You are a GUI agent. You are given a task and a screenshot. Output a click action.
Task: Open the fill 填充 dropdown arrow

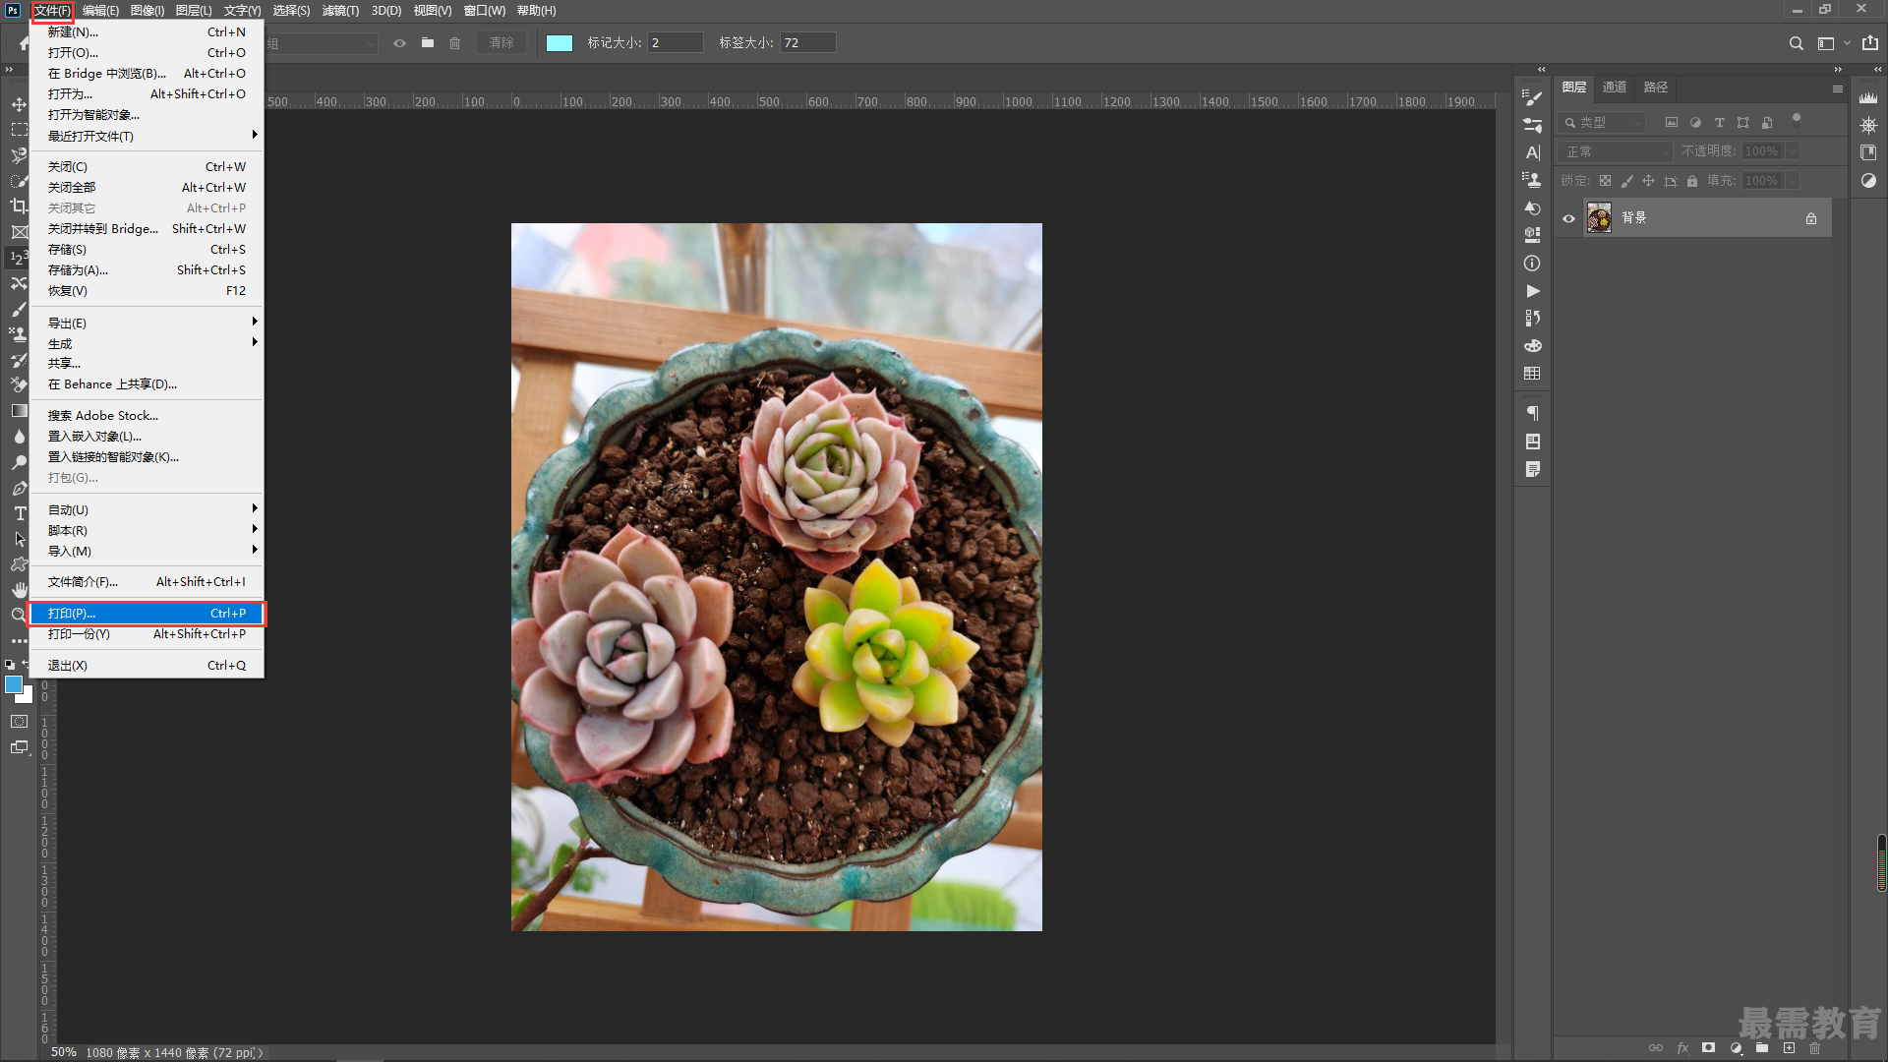click(x=1793, y=181)
